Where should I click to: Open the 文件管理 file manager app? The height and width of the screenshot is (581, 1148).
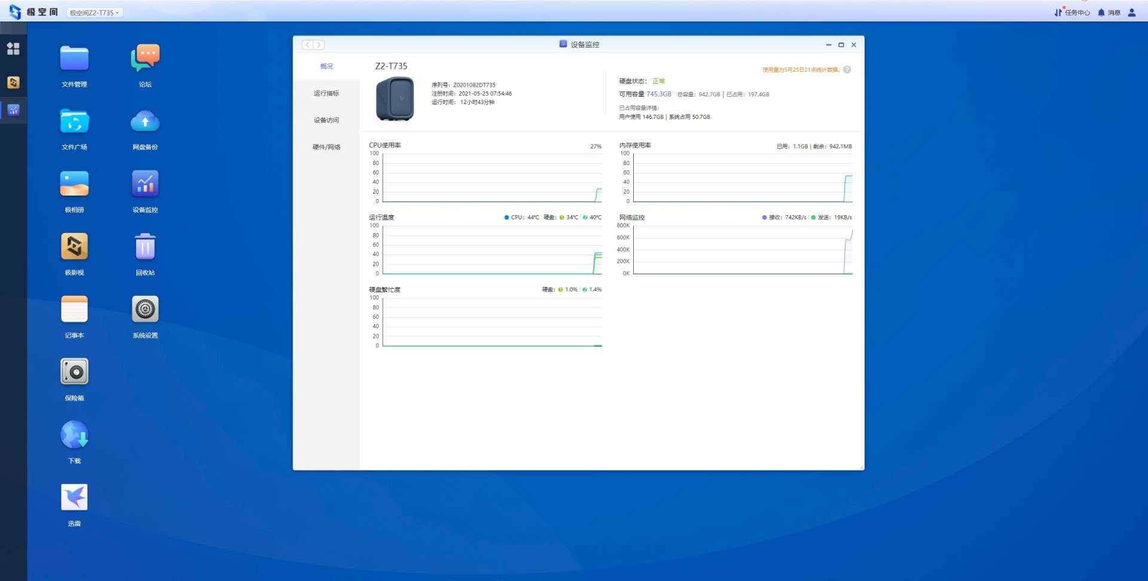(x=74, y=59)
